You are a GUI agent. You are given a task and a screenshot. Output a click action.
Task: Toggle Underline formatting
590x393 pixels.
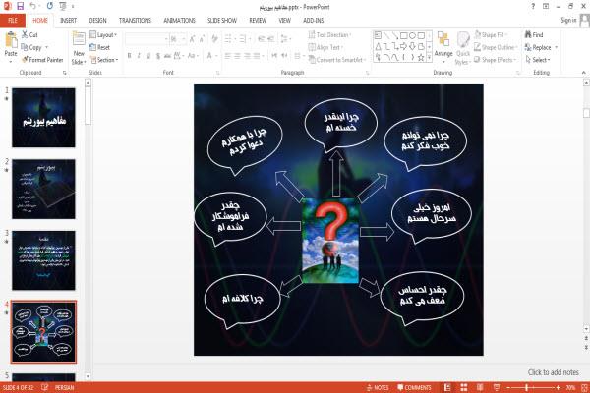click(x=148, y=56)
